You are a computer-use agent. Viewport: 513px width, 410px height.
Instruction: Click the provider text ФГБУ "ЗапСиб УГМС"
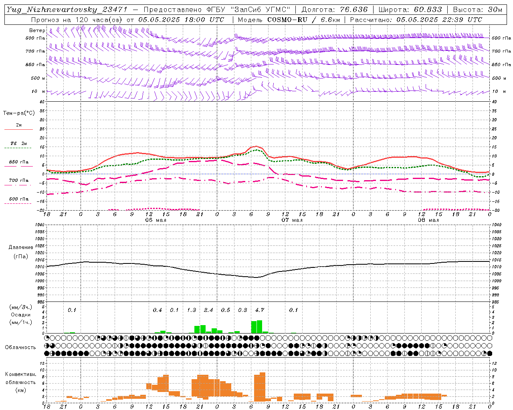[248, 10]
